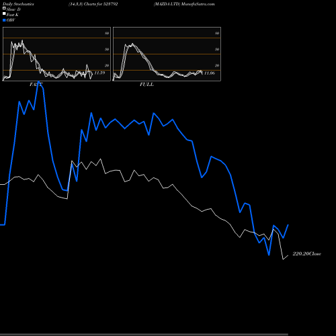The height and width of the screenshot is (336, 336).
Task: Select the 'Daily Stochastics' title text
Action: (x=18, y=4)
